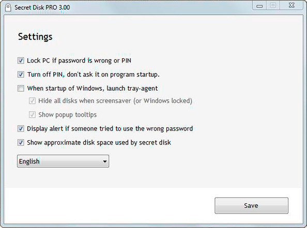This screenshot has width=307, height=228.
Task: Minimize the Secret Disk PRO window
Action: pos(259,6)
